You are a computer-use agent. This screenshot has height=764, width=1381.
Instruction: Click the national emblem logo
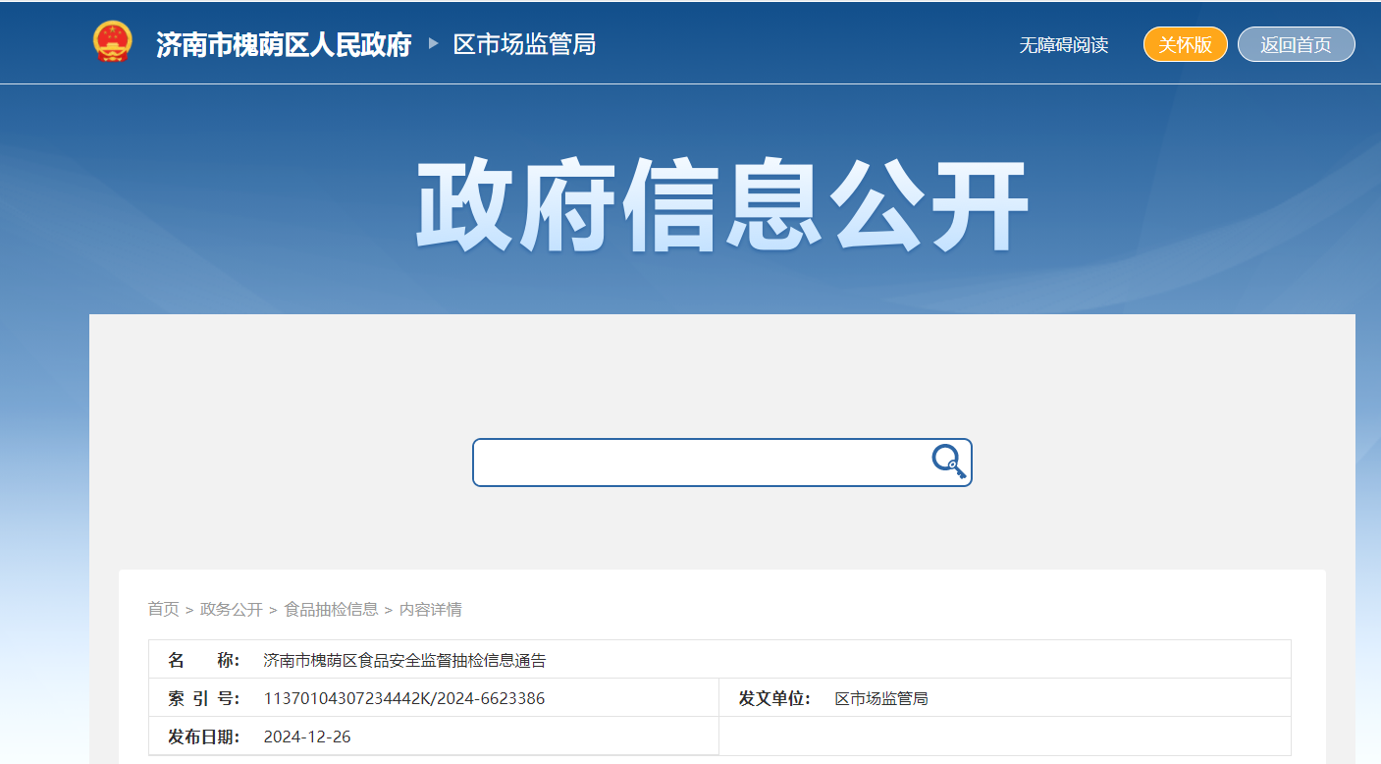(x=112, y=42)
